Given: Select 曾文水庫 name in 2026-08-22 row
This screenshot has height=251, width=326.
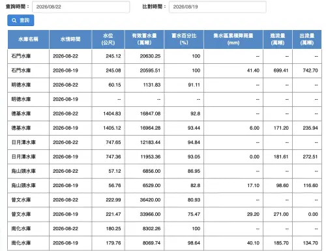Looking at the screenshot, I should 21,199.
